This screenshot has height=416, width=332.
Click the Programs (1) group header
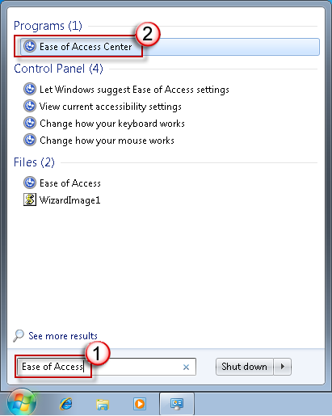coord(48,26)
